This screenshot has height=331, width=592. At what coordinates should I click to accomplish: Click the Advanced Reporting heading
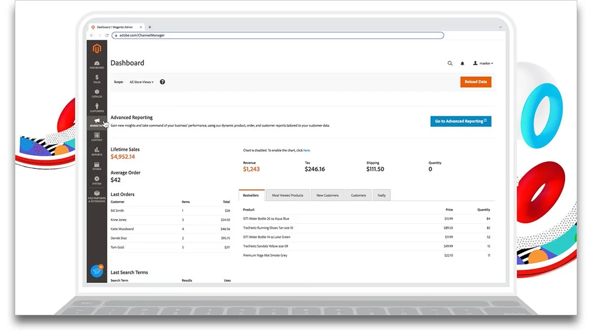tap(132, 117)
